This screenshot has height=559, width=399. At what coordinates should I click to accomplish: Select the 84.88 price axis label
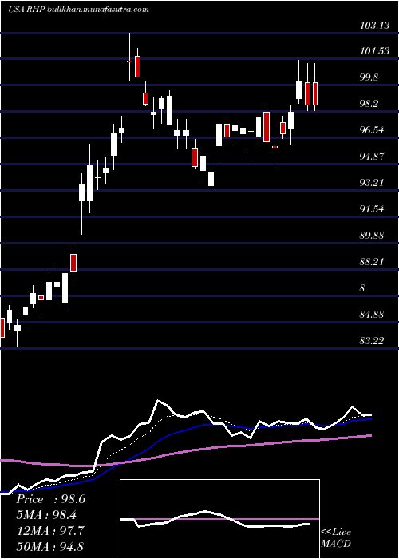point(372,315)
